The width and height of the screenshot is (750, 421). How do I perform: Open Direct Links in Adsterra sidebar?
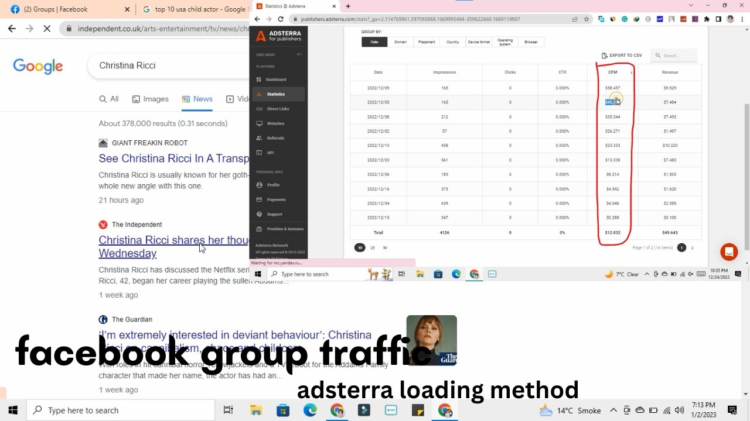click(x=278, y=109)
